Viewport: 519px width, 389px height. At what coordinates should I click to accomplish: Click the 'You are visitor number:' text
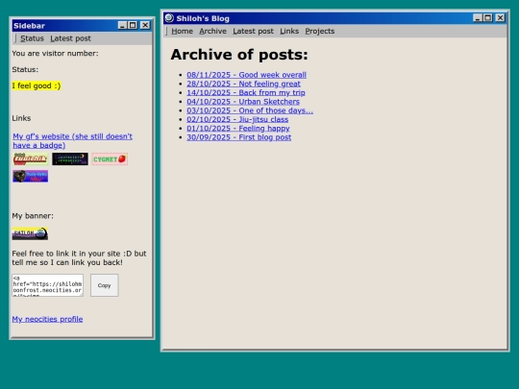55,53
